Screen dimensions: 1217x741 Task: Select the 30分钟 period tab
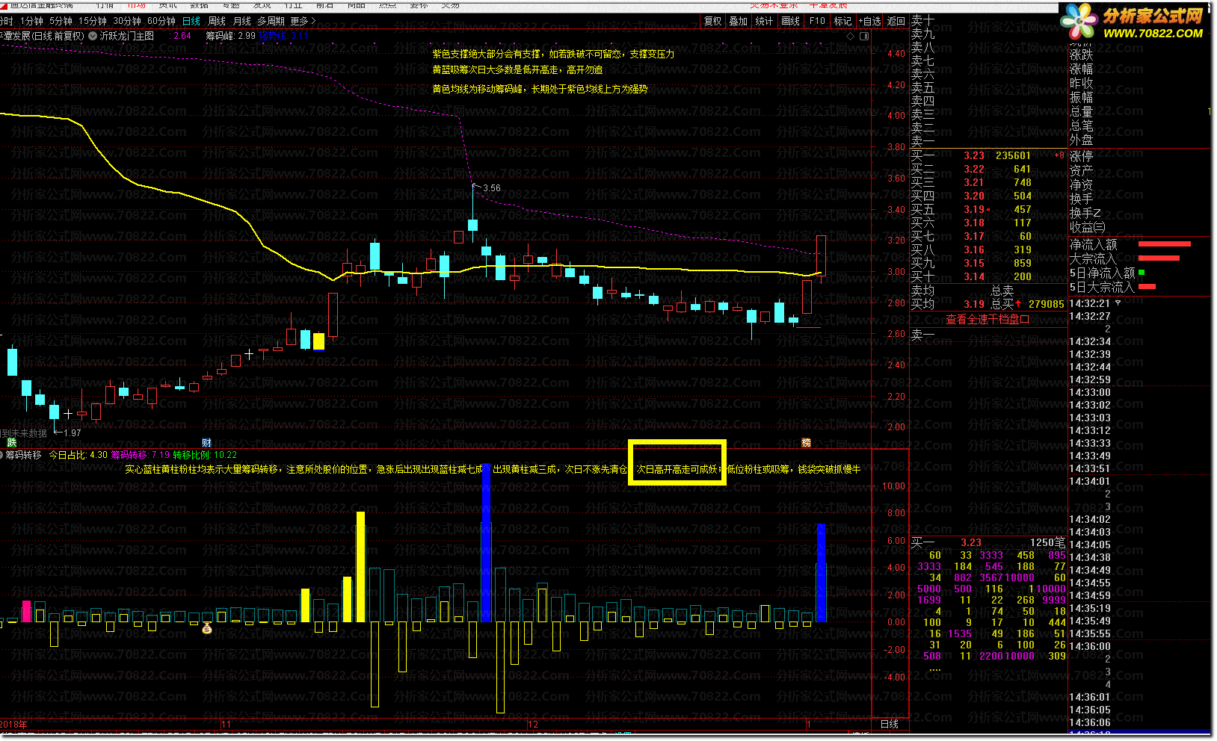[127, 21]
